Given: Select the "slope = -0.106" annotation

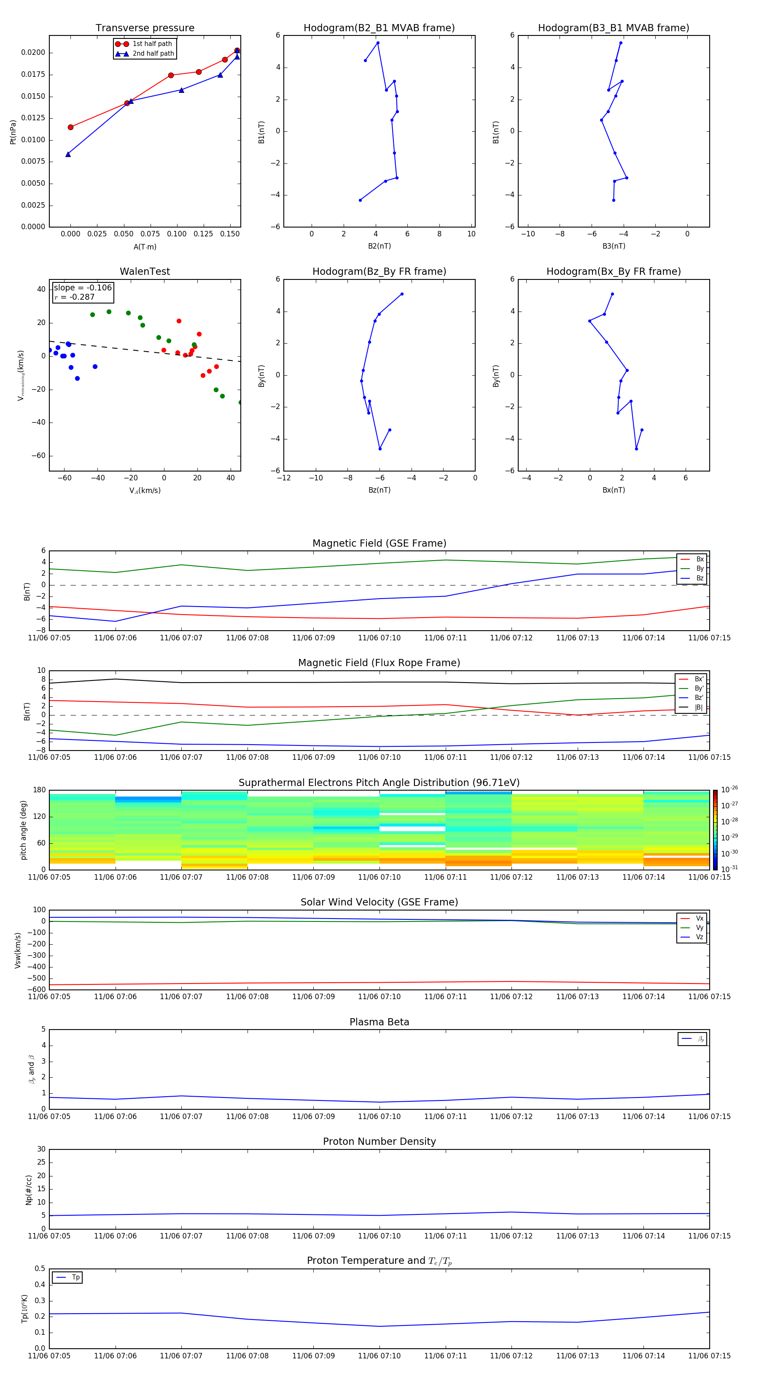Looking at the screenshot, I should [x=83, y=288].
